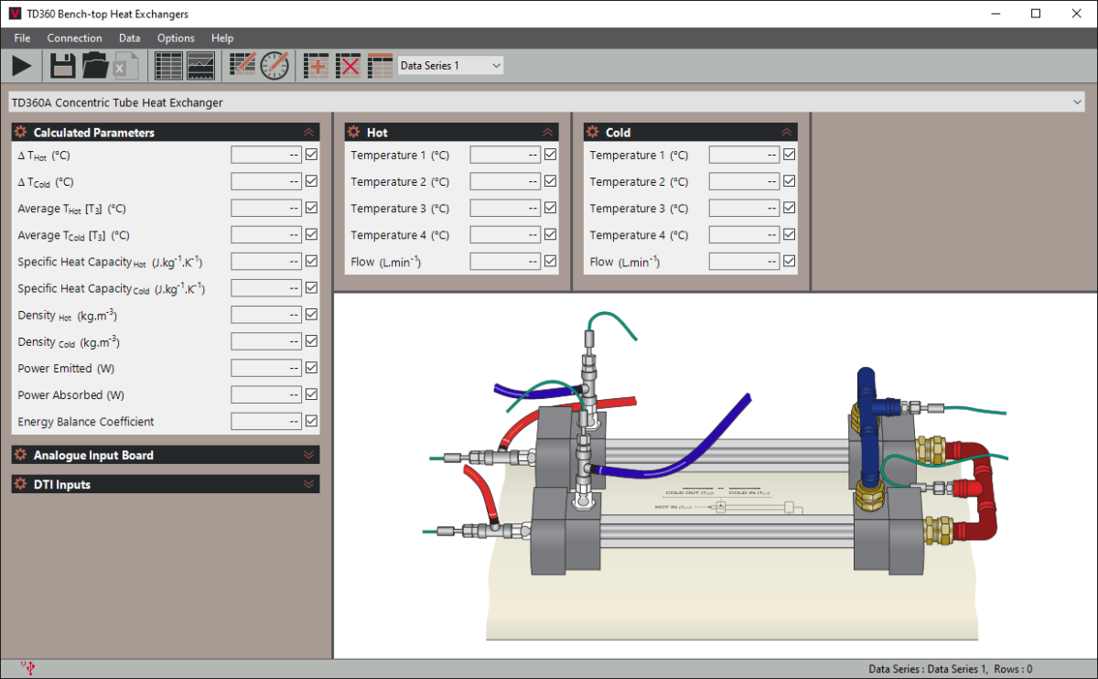Screen dimensions: 1098x679
Task: Click the floppy disk save icon
Action: [62, 65]
